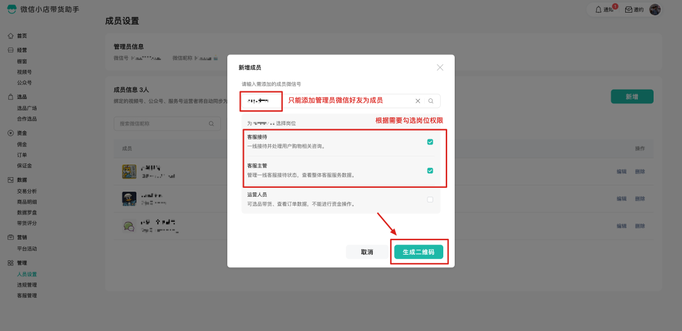This screenshot has height=331, width=682.
Task: Open 选品广场 in sidebar
Action: 27,108
